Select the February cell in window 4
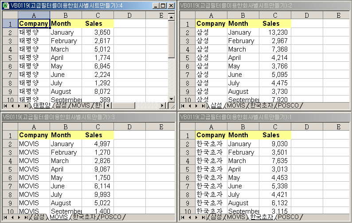The width and height of the screenshot is (352, 223). click(x=66, y=41)
